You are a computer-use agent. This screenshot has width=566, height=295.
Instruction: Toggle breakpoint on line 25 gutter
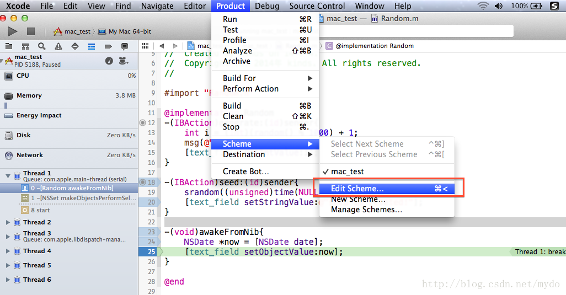coord(149,252)
